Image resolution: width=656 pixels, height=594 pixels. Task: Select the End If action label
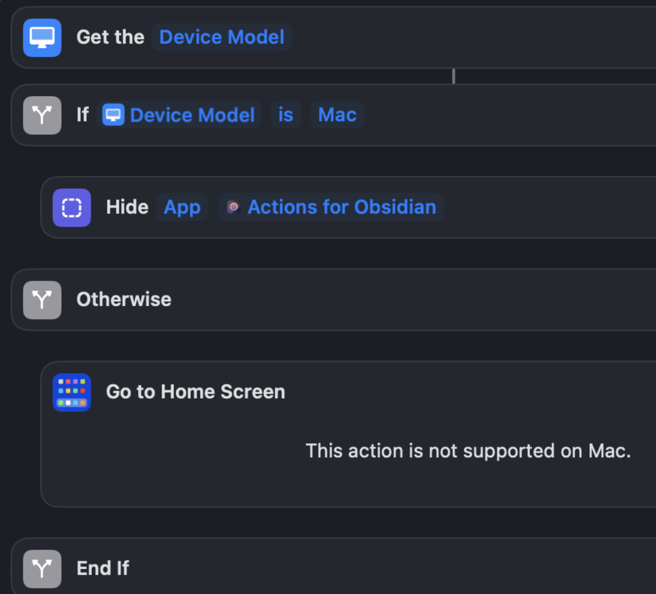[103, 568]
